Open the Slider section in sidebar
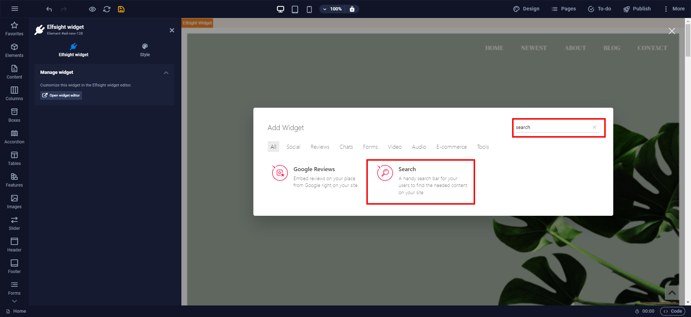The width and height of the screenshot is (691, 317). (x=14, y=223)
